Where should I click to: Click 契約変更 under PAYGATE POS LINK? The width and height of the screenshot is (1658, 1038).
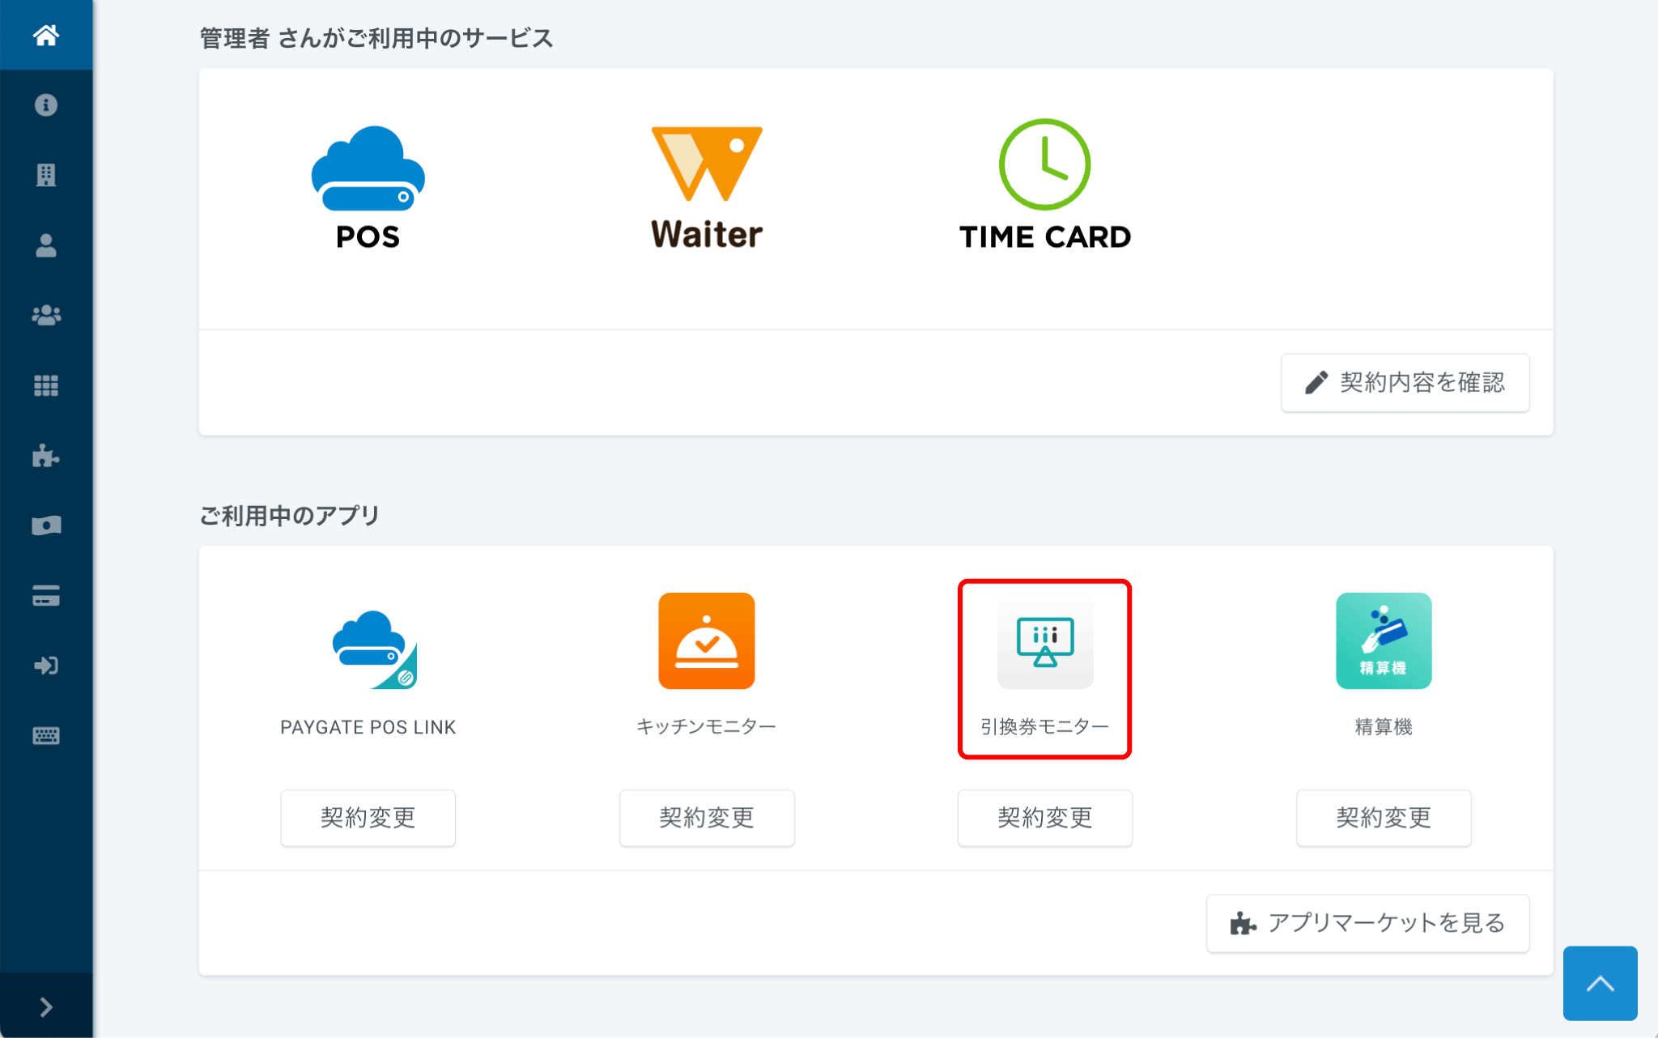(368, 818)
